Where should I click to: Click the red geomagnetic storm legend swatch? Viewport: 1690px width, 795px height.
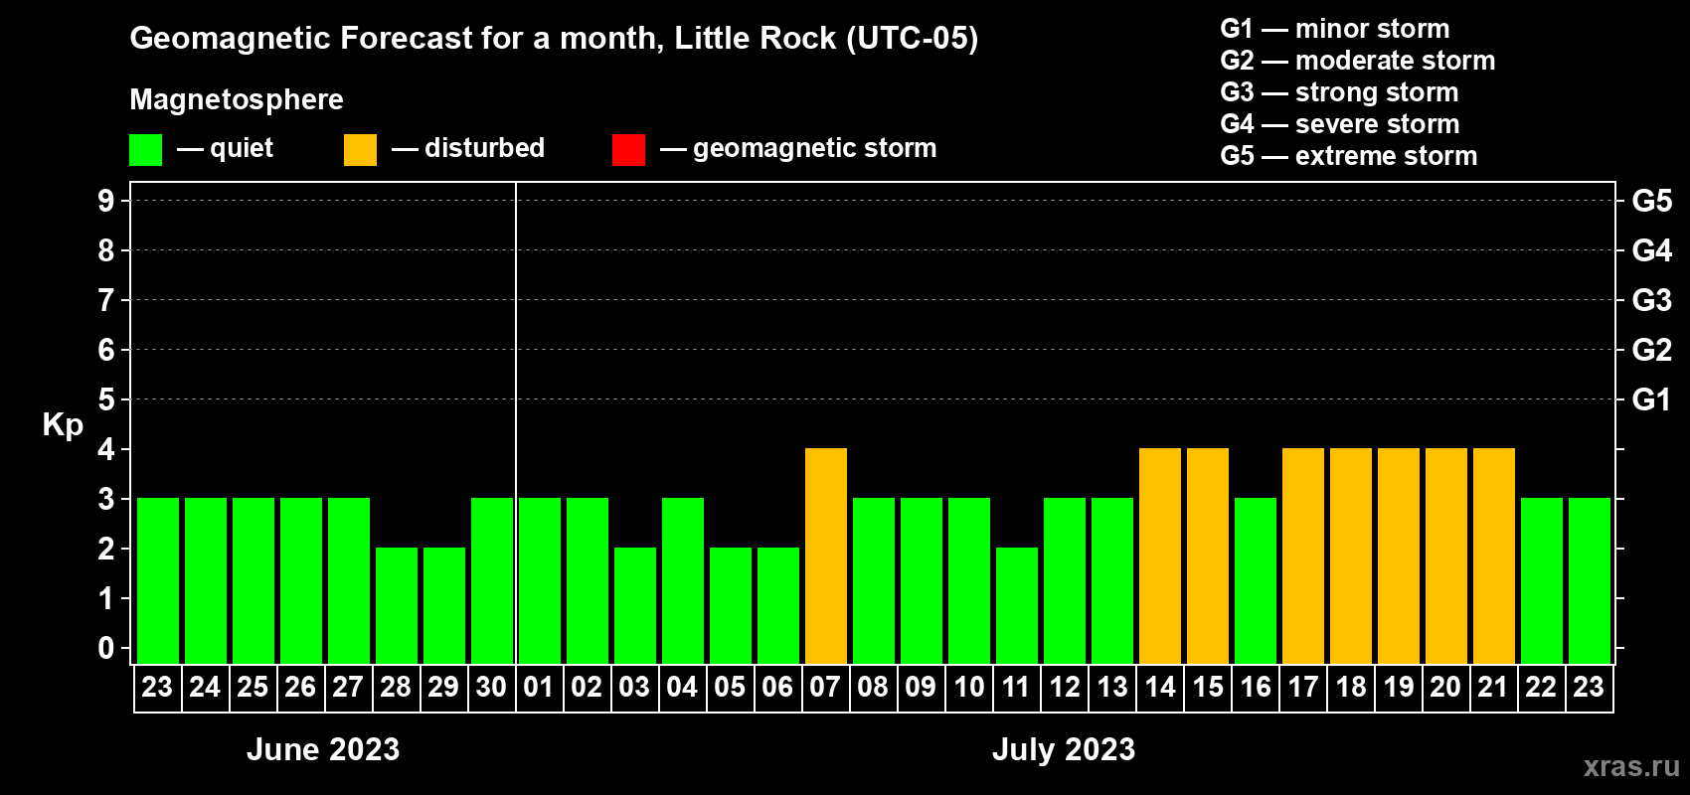(628, 150)
